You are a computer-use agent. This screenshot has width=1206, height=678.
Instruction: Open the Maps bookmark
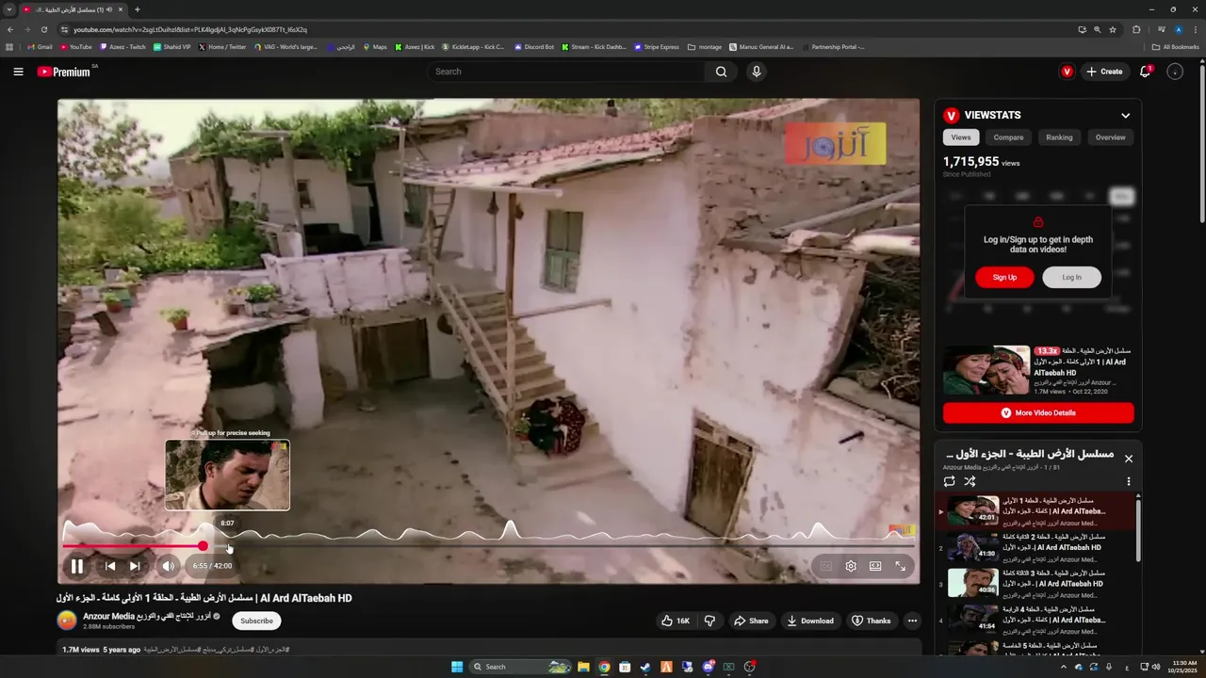tap(375, 47)
